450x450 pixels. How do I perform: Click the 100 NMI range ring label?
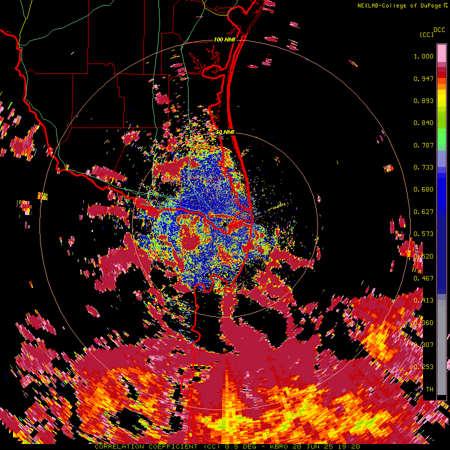224,39
